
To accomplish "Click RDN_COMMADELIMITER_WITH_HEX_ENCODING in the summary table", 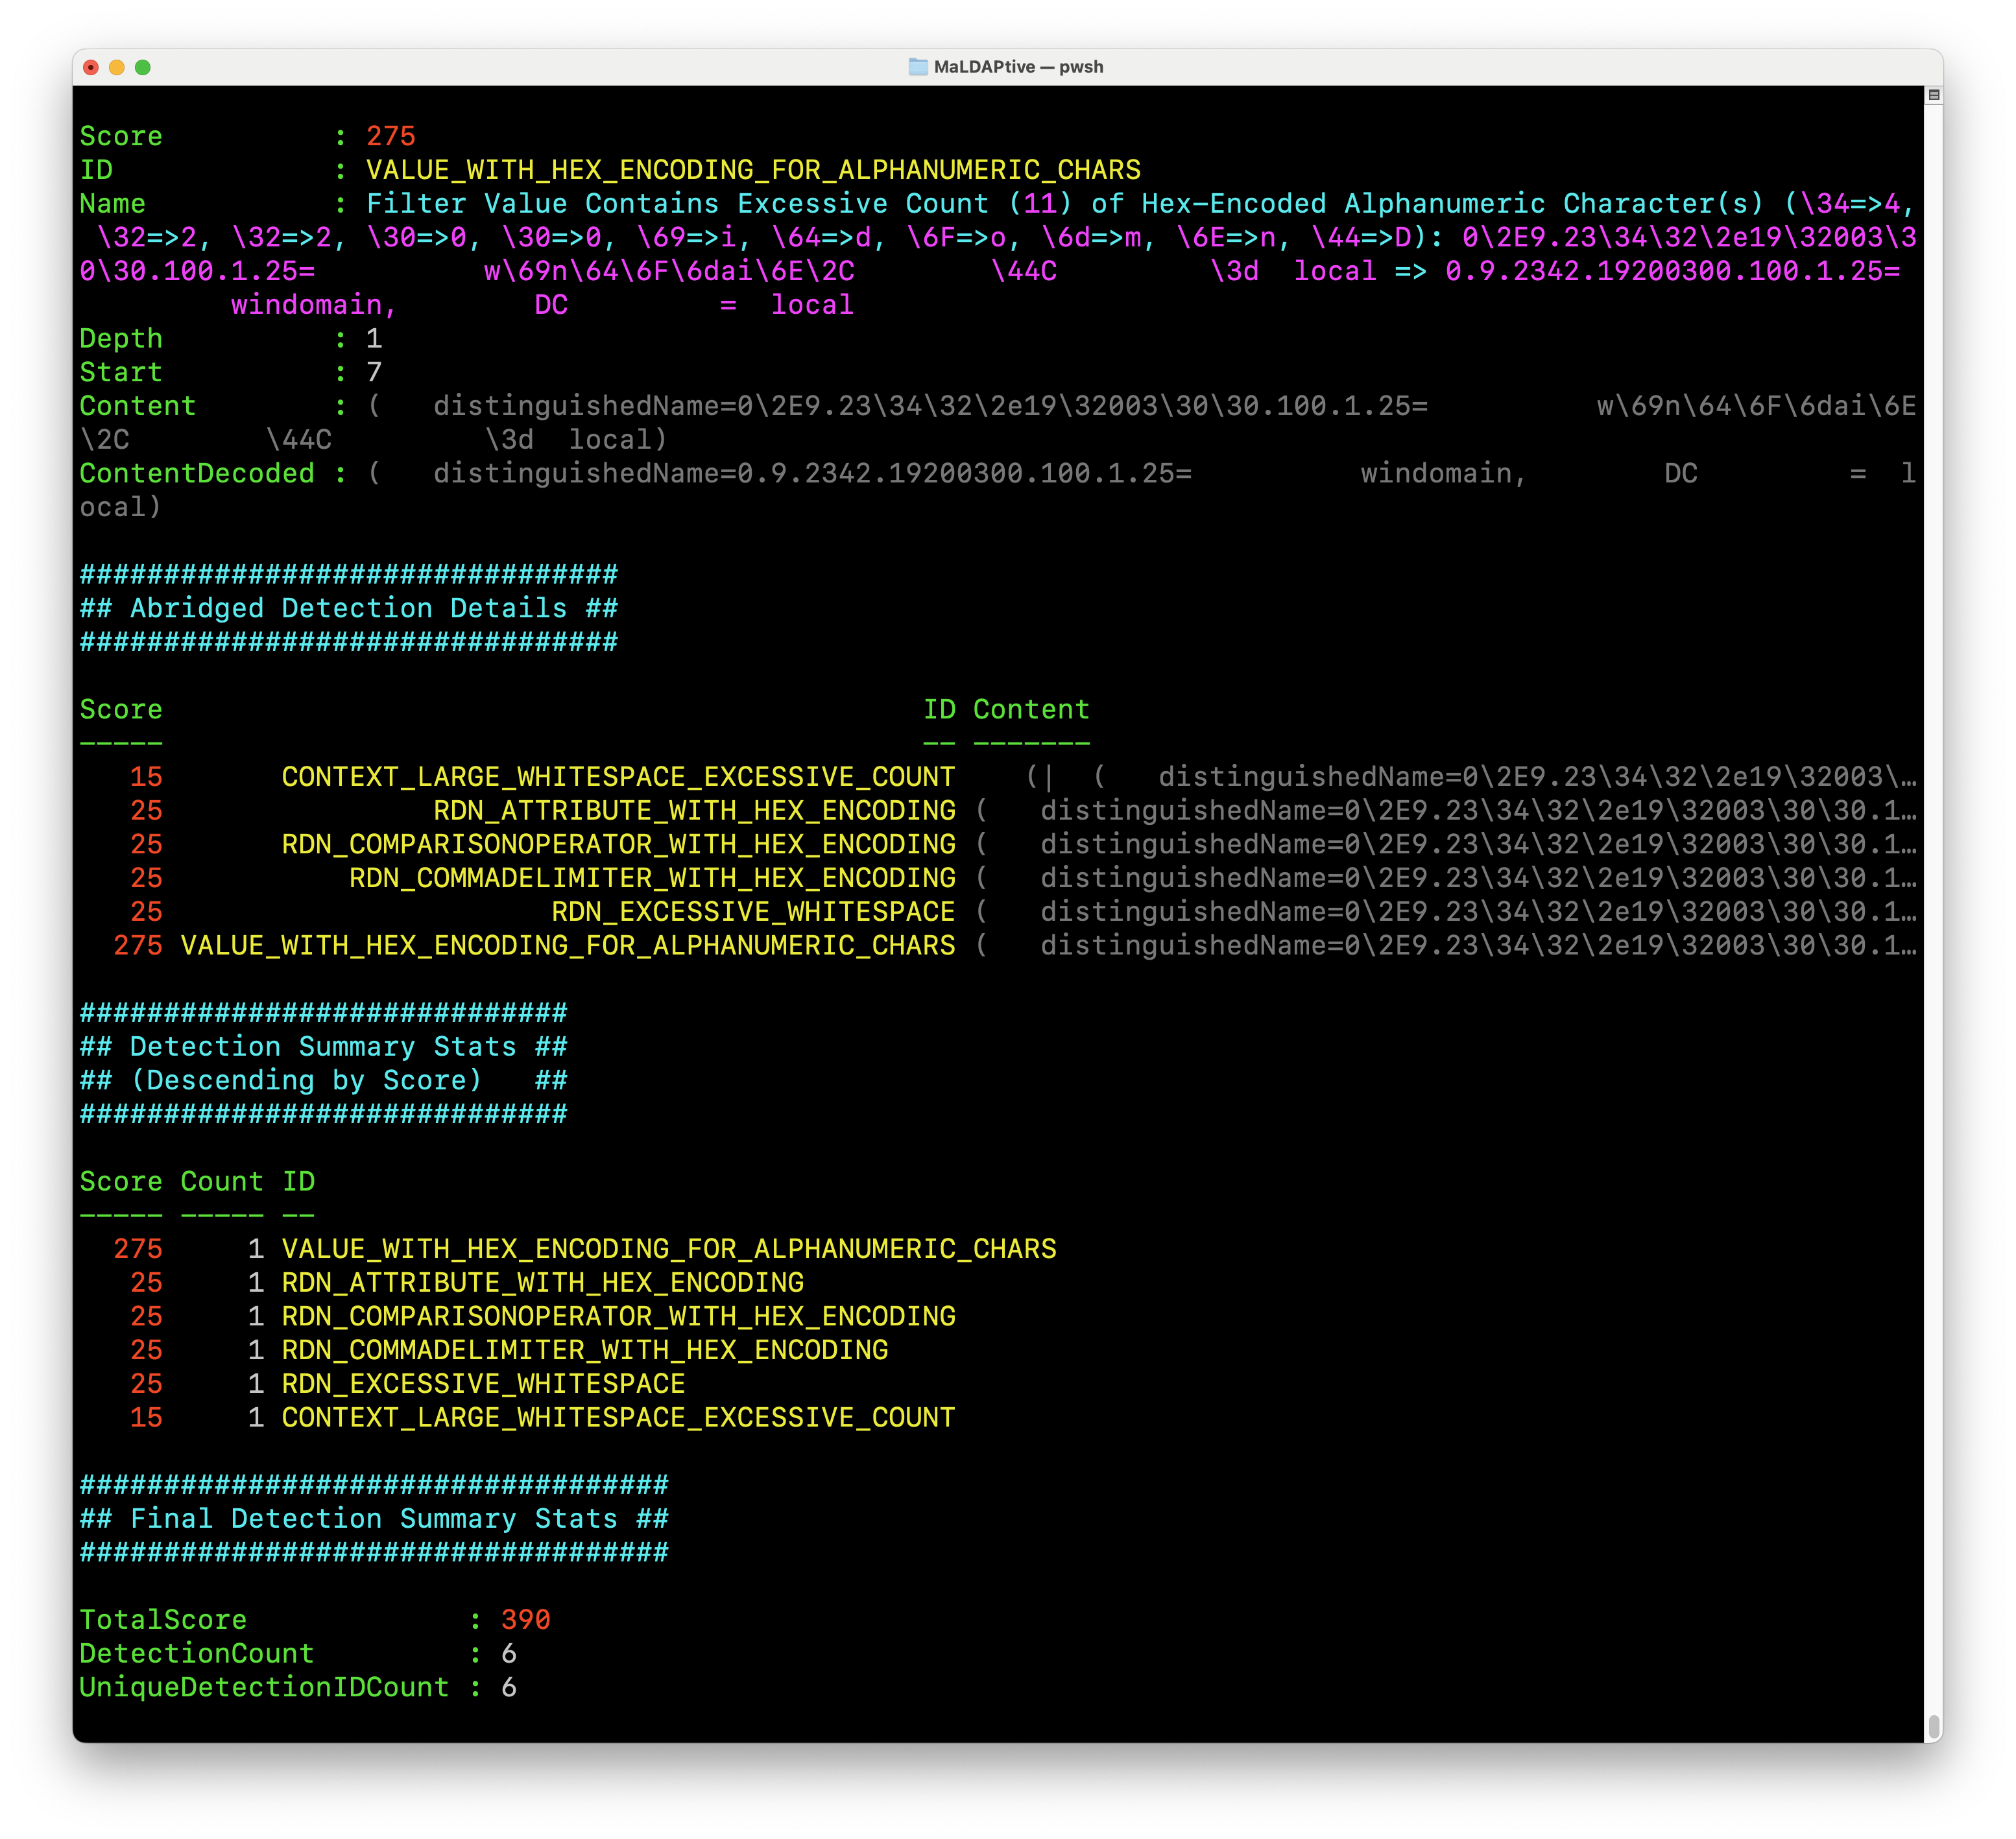I will coord(585,1350).
